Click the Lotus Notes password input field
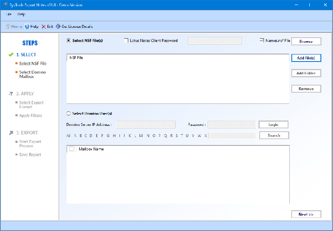Image resolution: width=333 pixels, height=231 pixels. pos(215,41)
